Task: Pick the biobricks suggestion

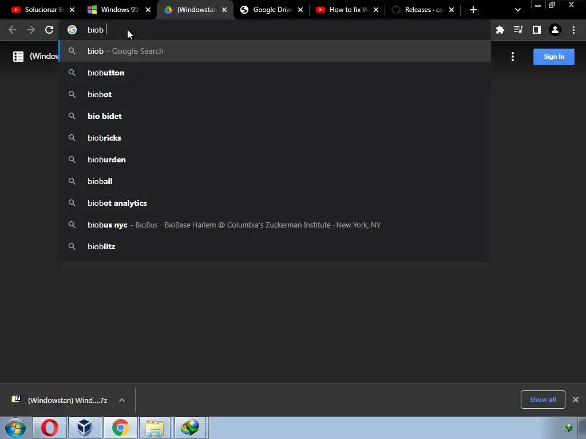Action: pyautogui.click(x=275, y=138)
